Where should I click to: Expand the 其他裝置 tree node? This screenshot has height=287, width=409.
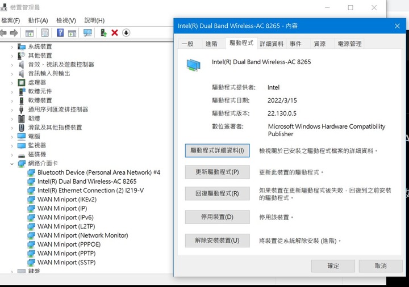click(12, 56)
